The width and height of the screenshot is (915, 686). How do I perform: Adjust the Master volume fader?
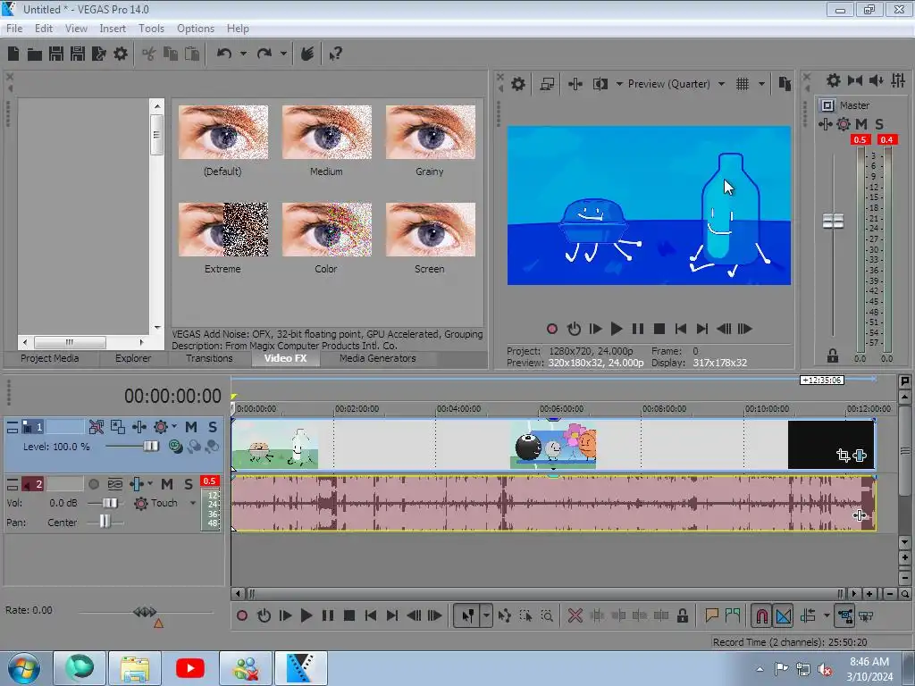833,222
